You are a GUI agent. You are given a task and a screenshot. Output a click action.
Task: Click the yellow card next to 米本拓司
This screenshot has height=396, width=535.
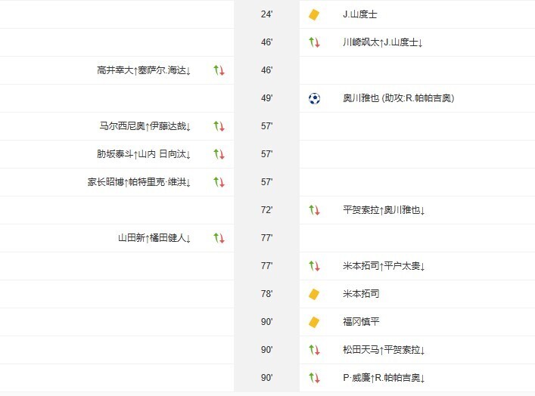(x=314, y=294)
